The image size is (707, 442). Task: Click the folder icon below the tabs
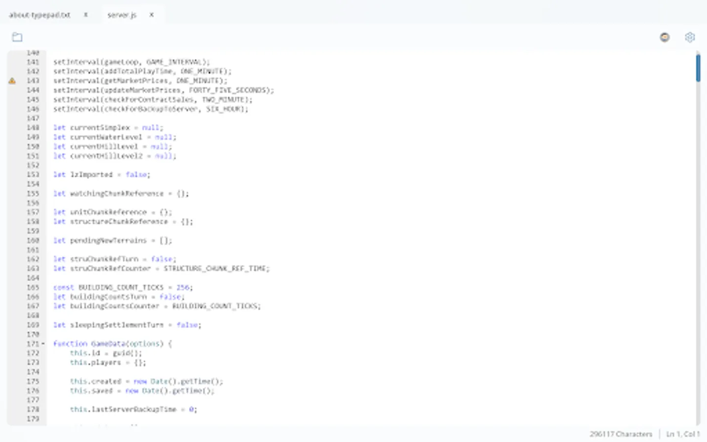17,37
